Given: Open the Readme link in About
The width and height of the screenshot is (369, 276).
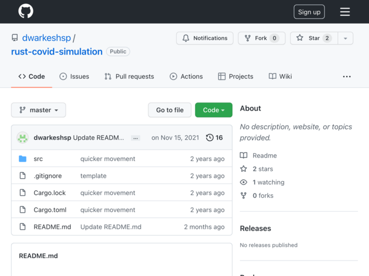Looking at the screenshot, I should click(265, 156).
